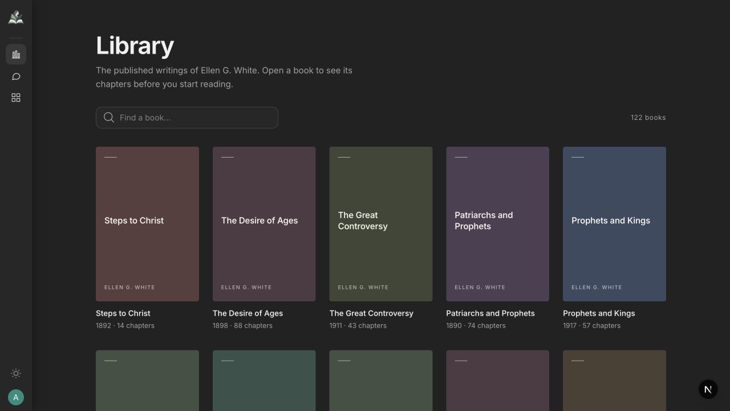730x411 pixels.
Task: Open the Prophets and Kings book cover
Action: pos(614,224)
